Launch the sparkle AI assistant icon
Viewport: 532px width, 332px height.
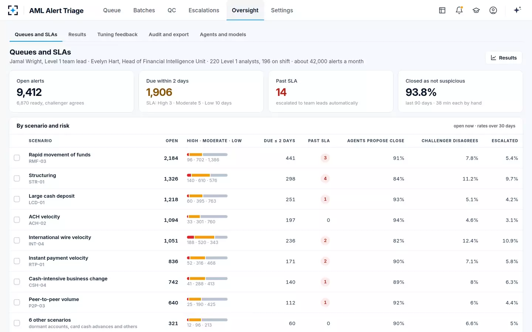(517, 10)
